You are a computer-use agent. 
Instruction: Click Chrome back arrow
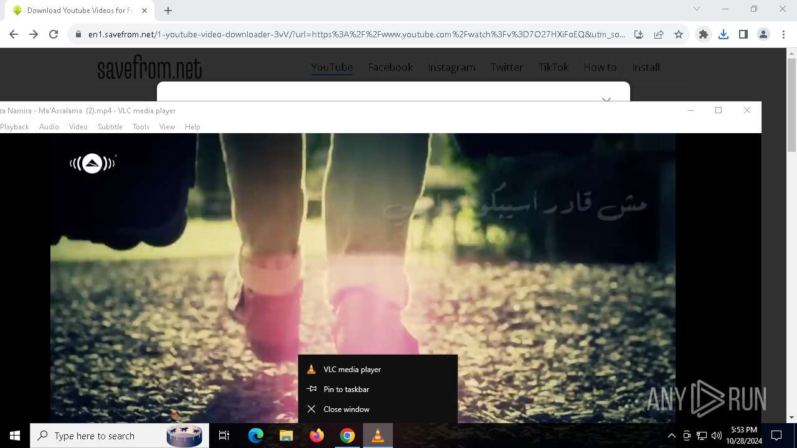(x=14, y=35)
